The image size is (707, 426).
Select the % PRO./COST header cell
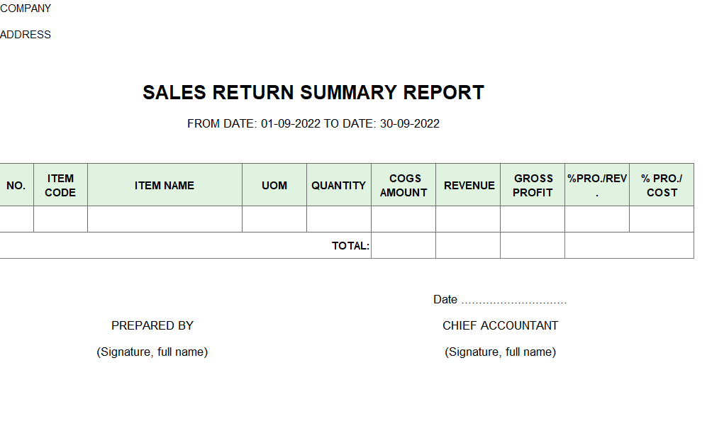[662, 185]
